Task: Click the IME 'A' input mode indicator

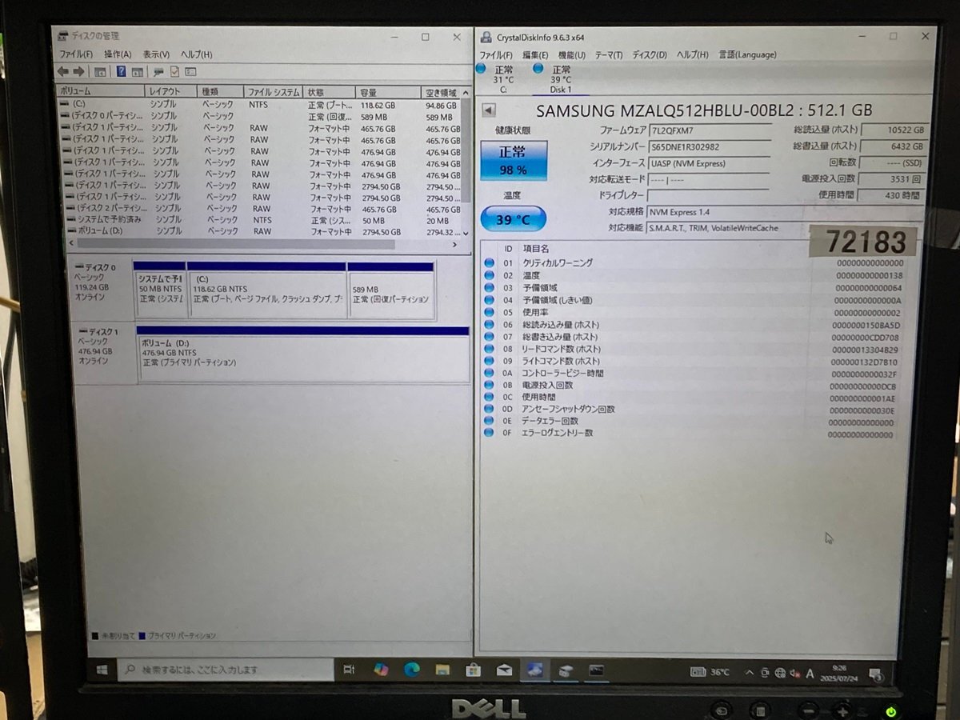Action: (x=810, y=674)
